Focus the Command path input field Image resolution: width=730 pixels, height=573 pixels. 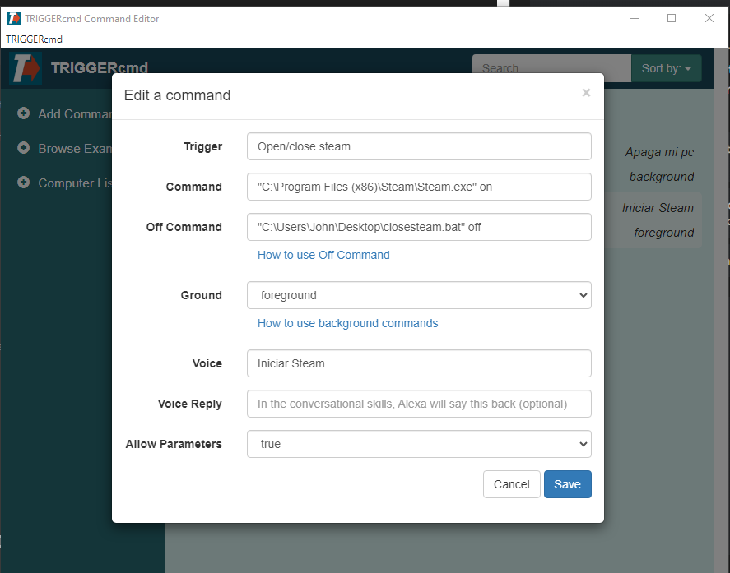click(x=419, y=187)
